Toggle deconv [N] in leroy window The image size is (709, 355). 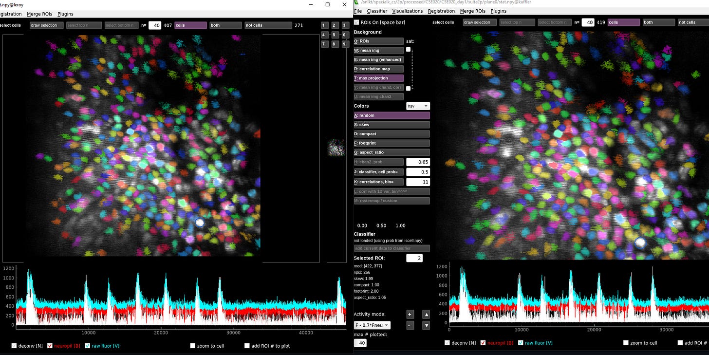point(14,346)
